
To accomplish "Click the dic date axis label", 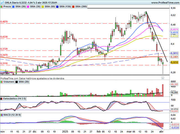I will 35,132.
